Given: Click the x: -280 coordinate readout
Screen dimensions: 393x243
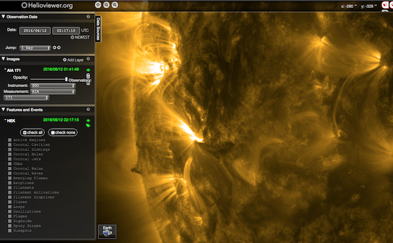Looking at the screenshot, I should tap(349, 6).
